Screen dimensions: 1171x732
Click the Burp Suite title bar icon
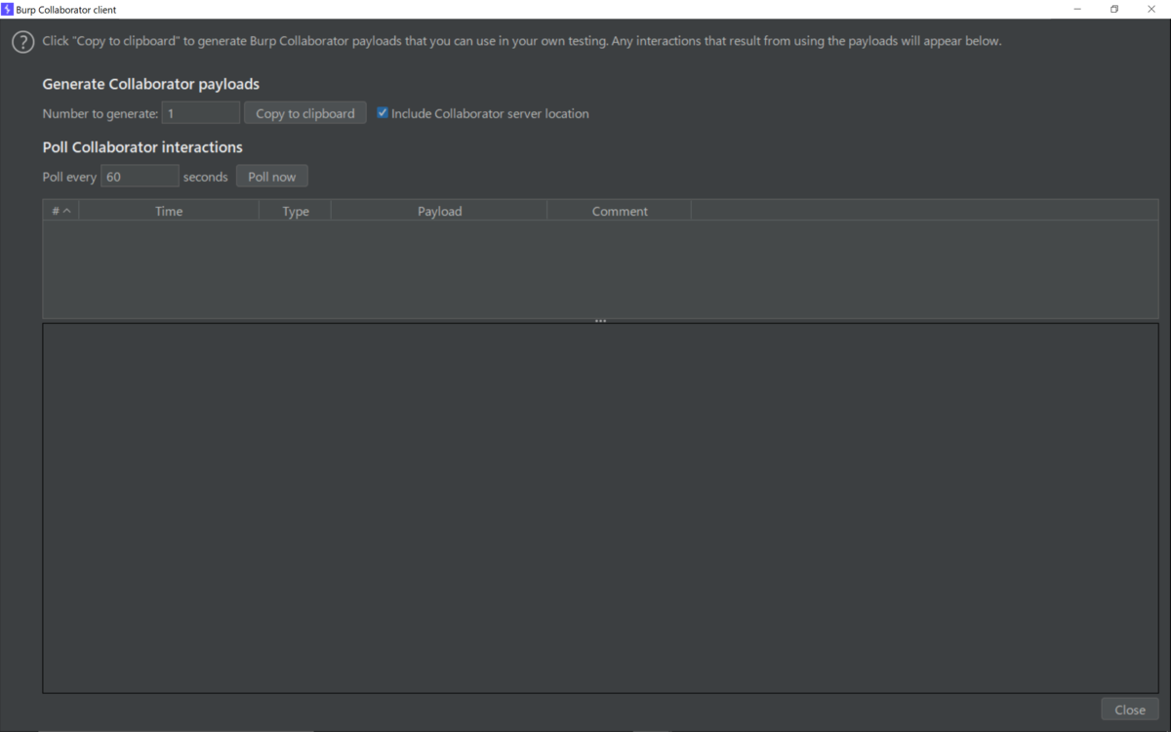coord(8,9)
